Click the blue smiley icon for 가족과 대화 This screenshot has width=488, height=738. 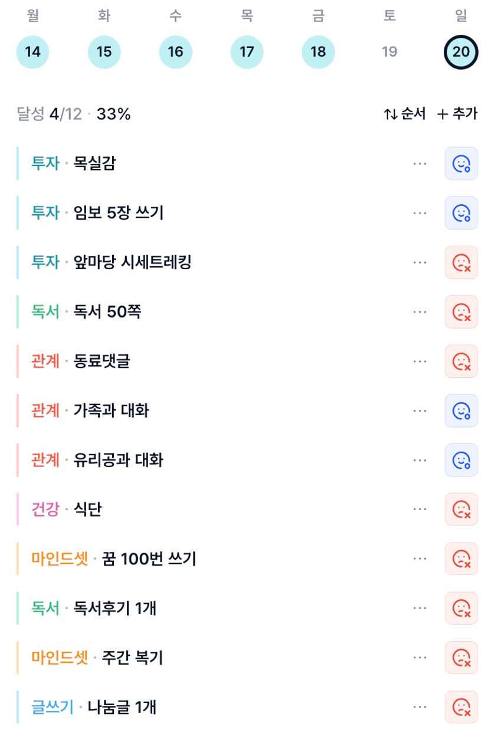tap(461, 410)
